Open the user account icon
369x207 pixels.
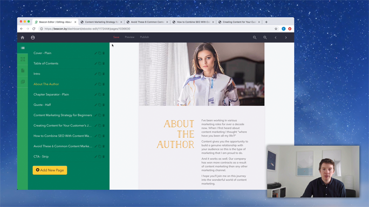coord(33,38)
